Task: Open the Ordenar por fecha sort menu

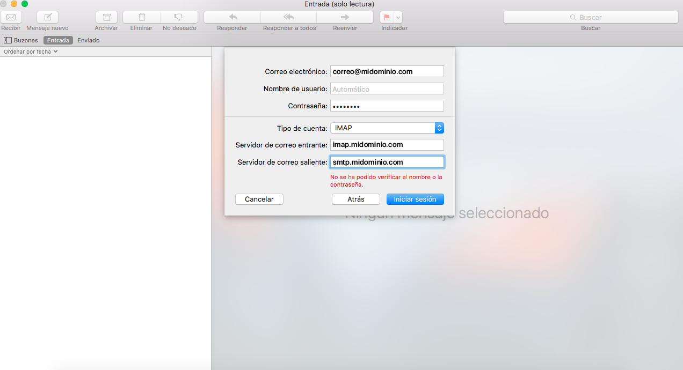Action: click(x=30, y=52)
